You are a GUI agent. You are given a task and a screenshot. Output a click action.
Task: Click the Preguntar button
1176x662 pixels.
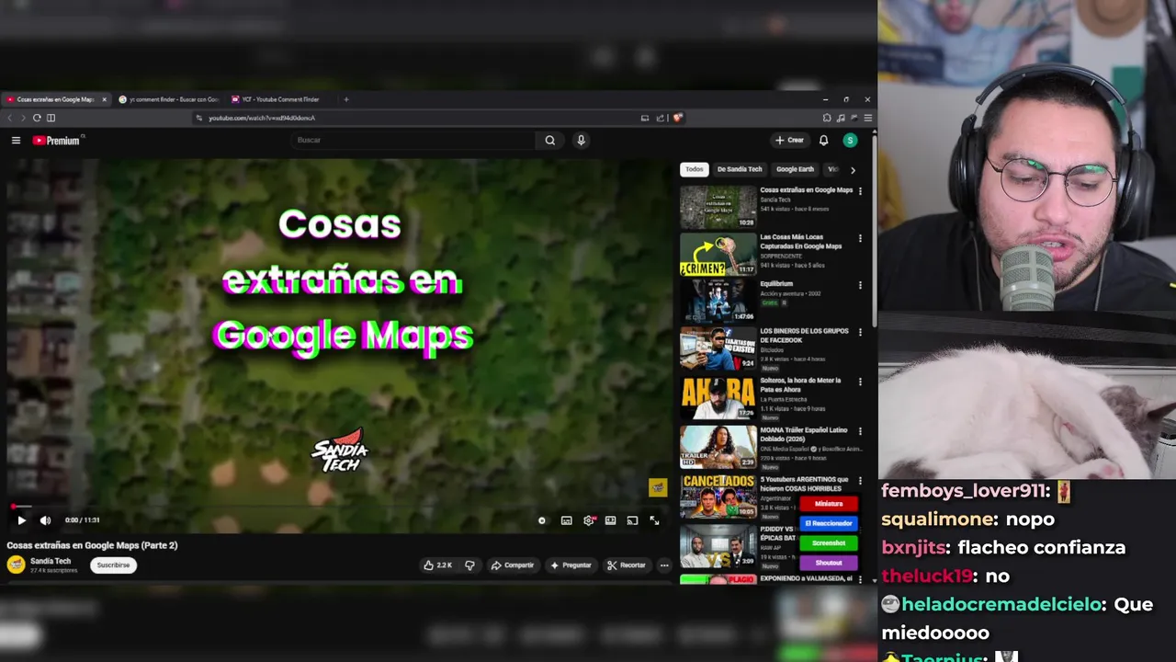[x=571, y=565]
